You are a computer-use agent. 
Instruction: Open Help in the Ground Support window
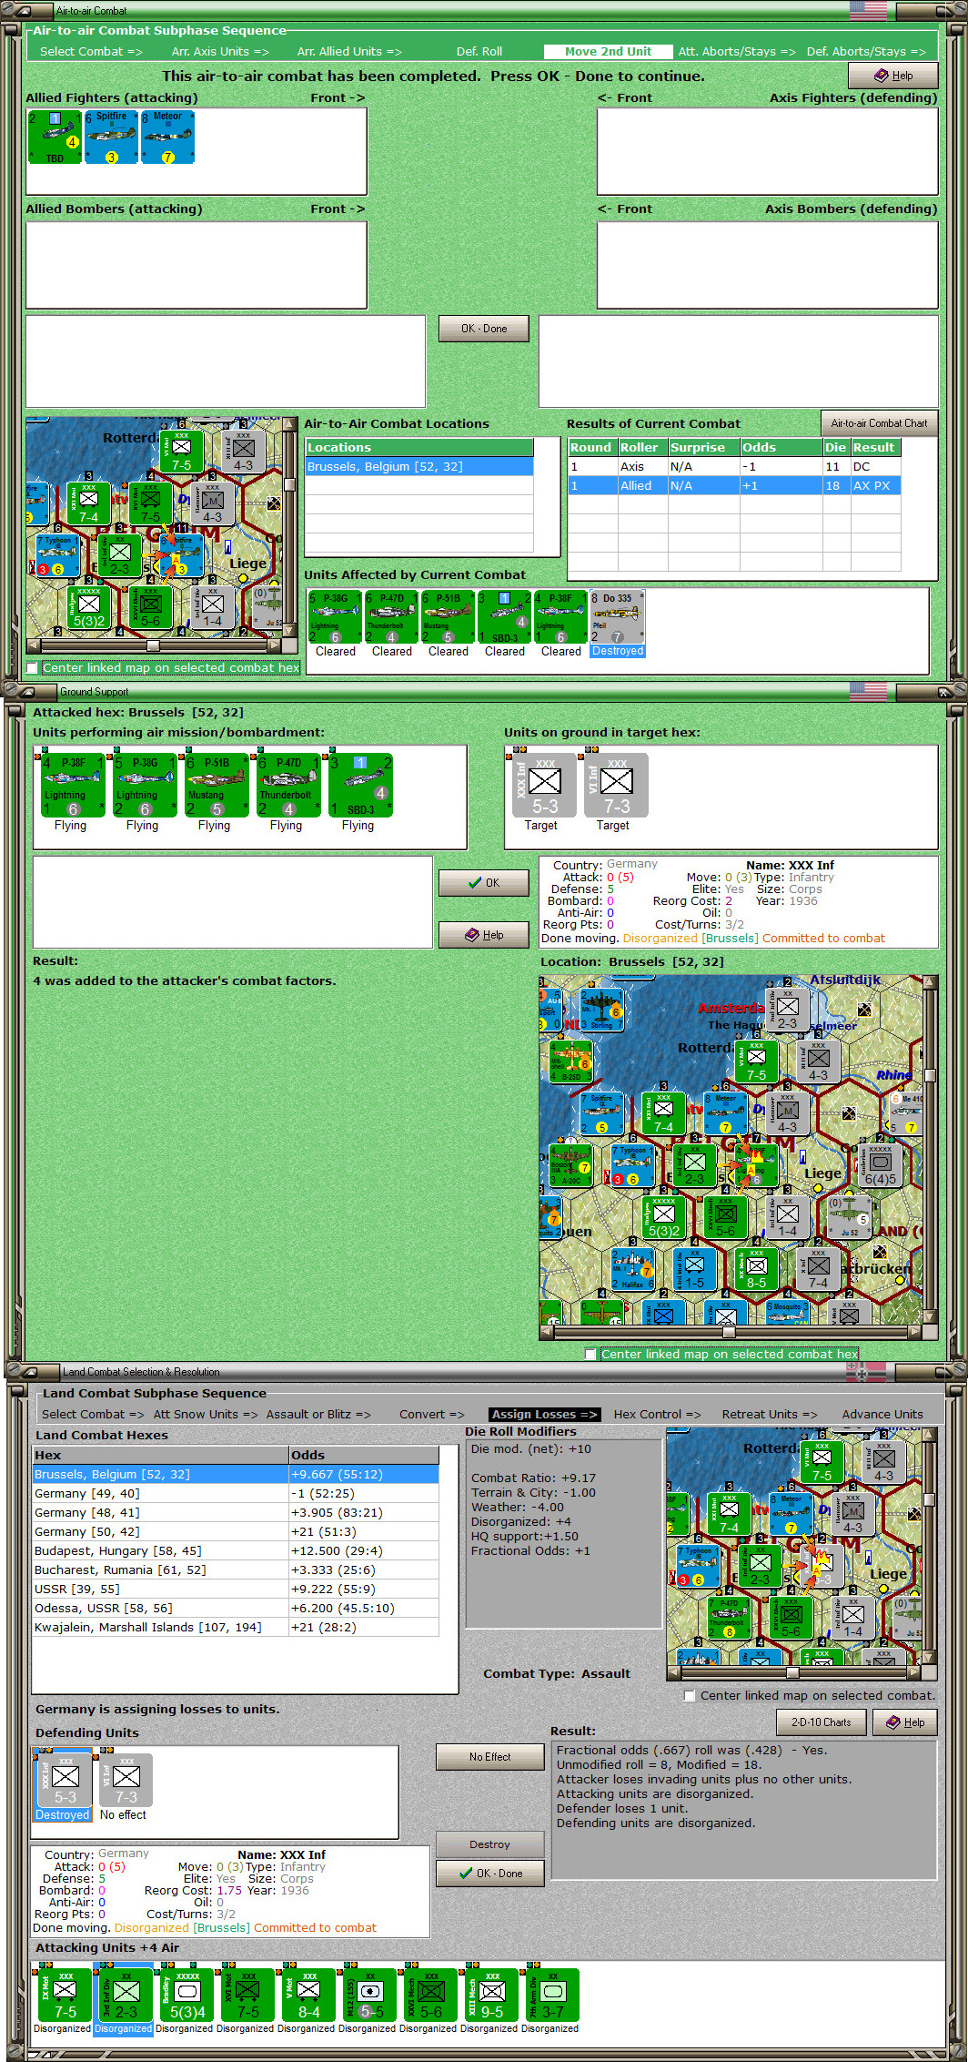click(x=484, y=935)
